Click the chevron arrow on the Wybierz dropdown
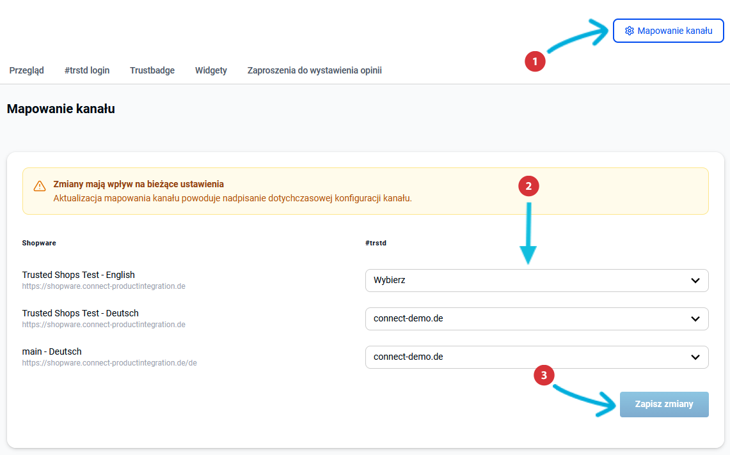Screen dimensions: 730x455 695,281
